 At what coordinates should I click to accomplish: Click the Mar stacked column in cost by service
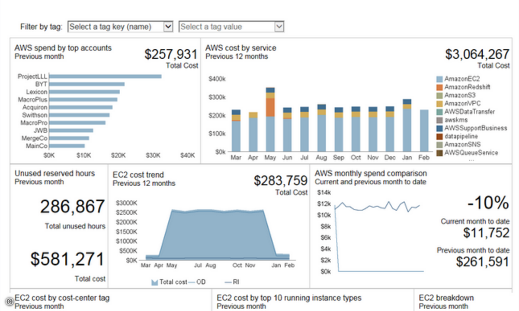pos(236,131)
